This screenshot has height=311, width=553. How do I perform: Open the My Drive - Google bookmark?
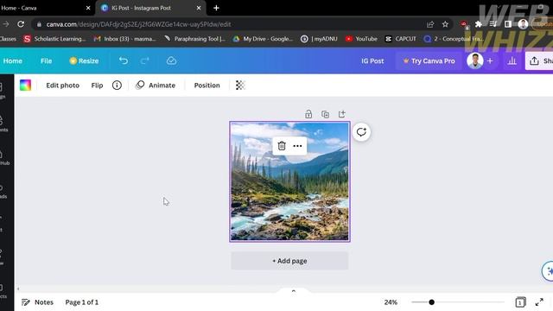pos(263,39)
